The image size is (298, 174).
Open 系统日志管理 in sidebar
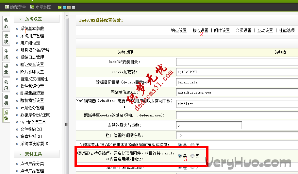pos(32,58)
